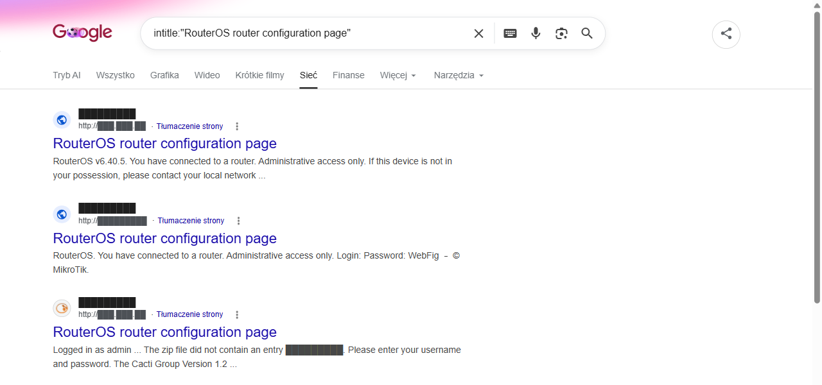Click snippet text 'Login: Password: WebFig'
This screenshot has height=385, width=822.
[x=387, y=255]
